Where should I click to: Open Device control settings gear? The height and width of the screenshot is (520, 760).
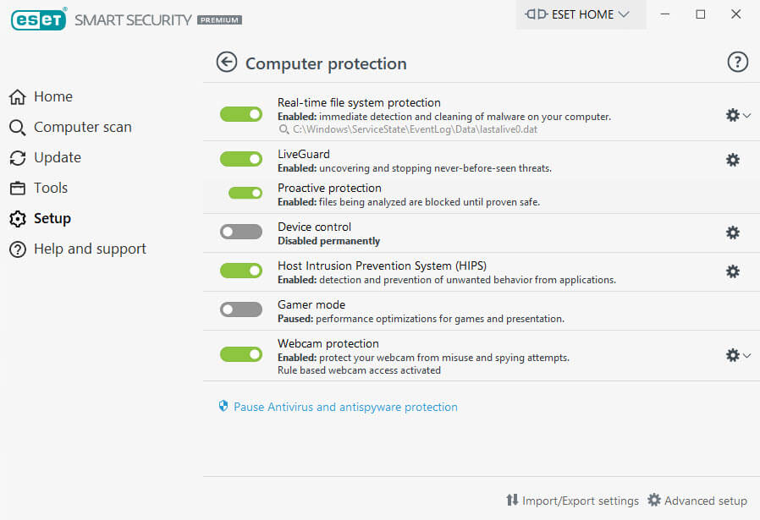[x=732, y=233]
